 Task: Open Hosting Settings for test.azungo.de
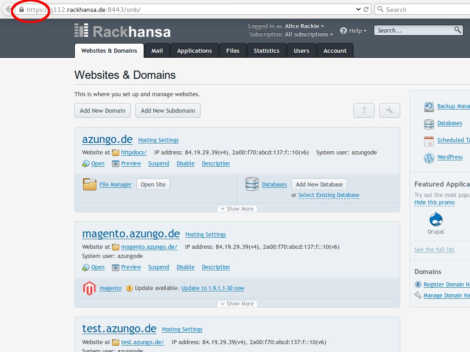tap(182, 330)
